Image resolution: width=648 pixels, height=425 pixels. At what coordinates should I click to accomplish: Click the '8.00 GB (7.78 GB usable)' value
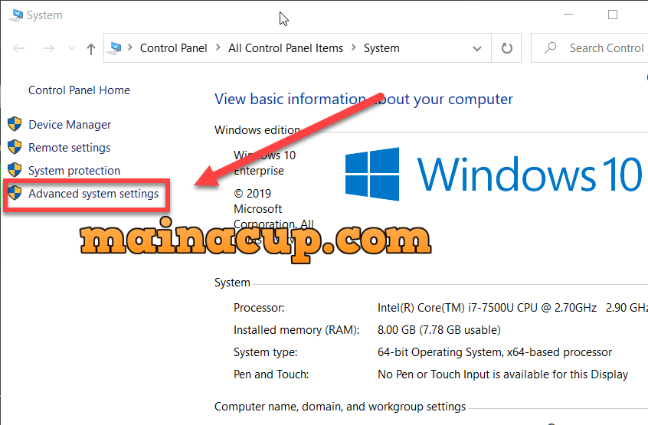[x=440, y=330]
